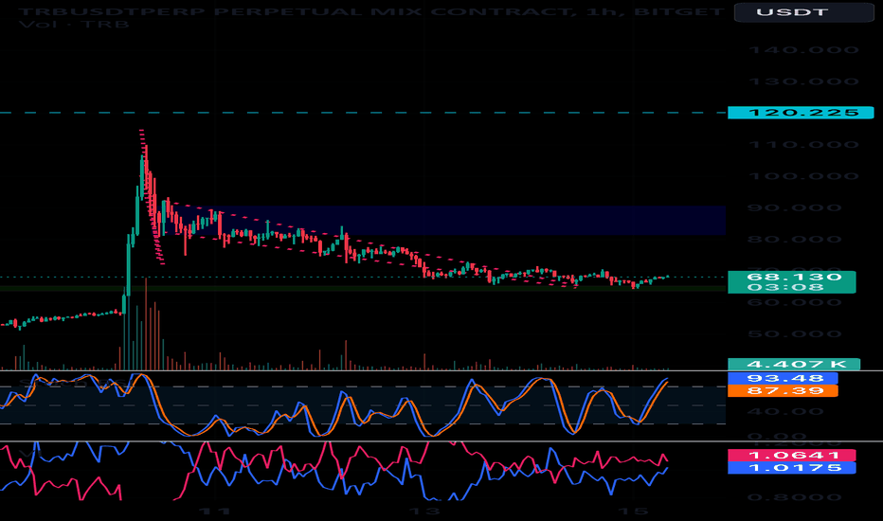Click the TRBUSDTPERP chart title text
The width and height of the screenshot is (883, 521).
pos(370,11)
